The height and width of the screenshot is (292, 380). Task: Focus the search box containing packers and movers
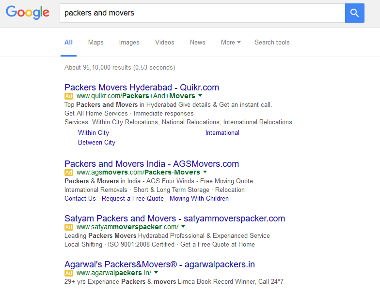point(203,13)
